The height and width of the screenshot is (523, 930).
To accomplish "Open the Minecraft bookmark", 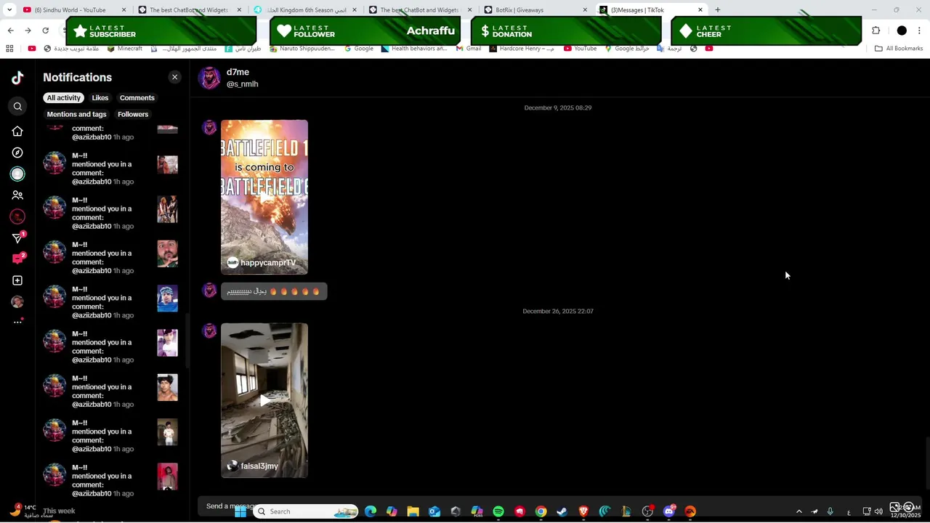I will point(124,49).
